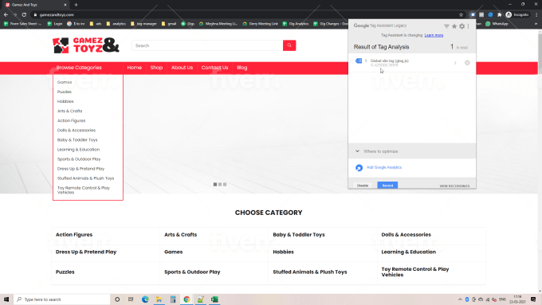Click the blue Global site tag icon
Image resolution: width=542 pixels, height=305 pixels.
pos(359,61)
